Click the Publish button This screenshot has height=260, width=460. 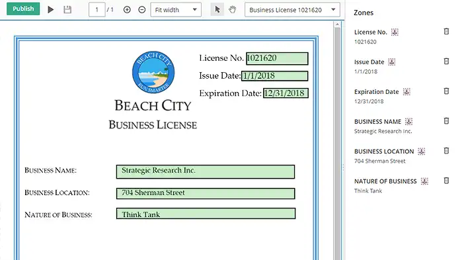[x=23, y=9]
